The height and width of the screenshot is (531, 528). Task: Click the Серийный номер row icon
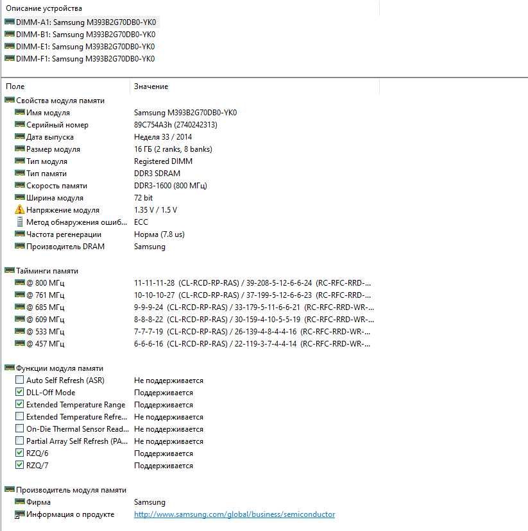tap(20, 125)
